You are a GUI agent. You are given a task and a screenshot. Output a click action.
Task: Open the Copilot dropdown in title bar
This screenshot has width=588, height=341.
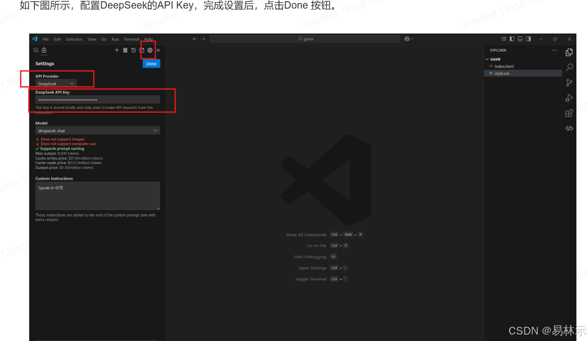[409, 39]
